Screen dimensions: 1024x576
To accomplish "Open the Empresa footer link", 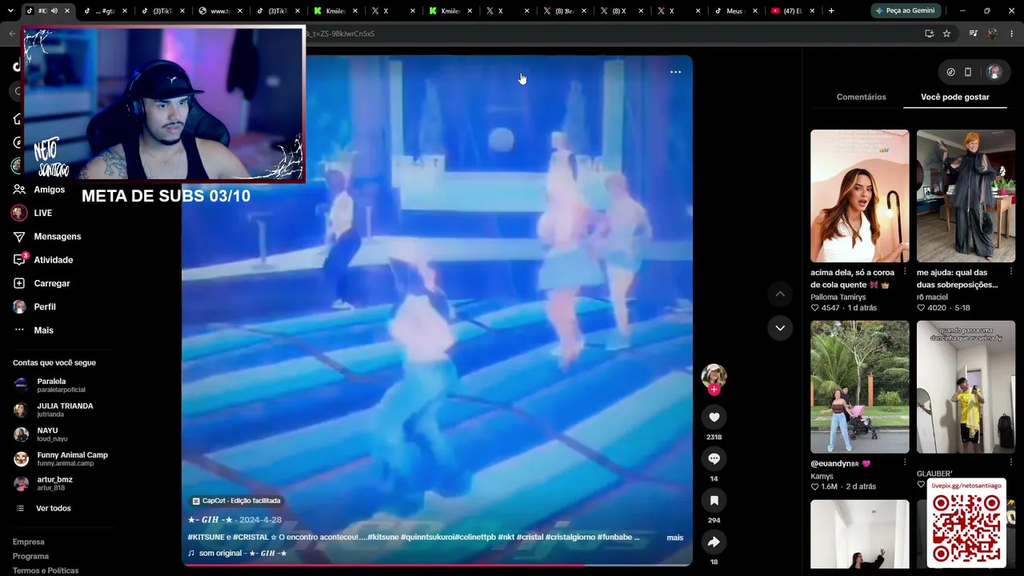I will [29, 542].
